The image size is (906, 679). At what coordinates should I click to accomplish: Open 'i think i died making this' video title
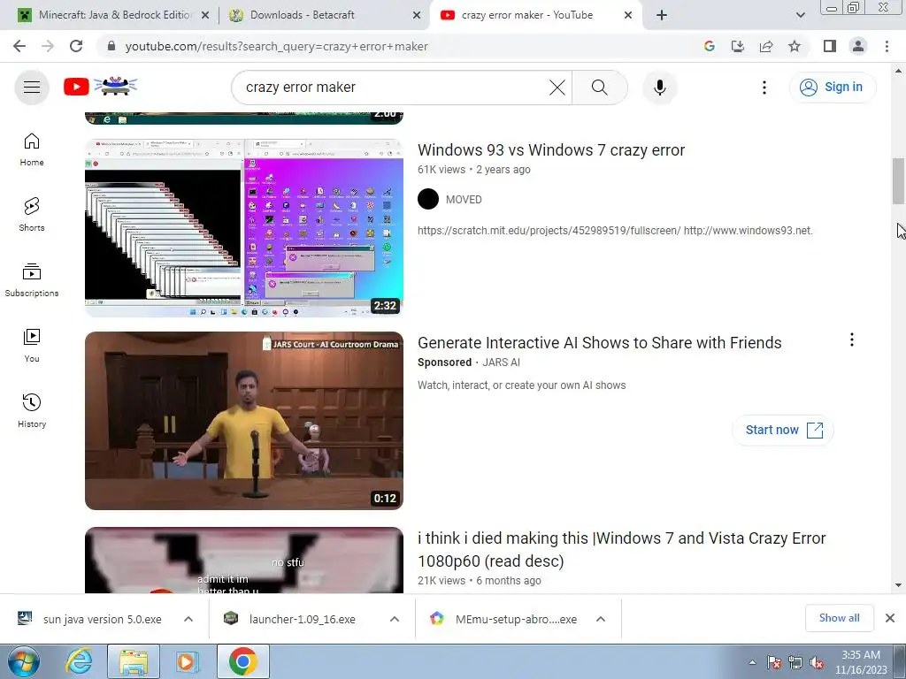[x=622, y=550]
